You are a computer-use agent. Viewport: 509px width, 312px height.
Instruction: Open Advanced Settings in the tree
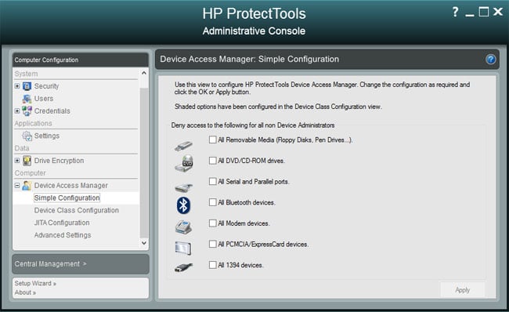click(63, 235)
